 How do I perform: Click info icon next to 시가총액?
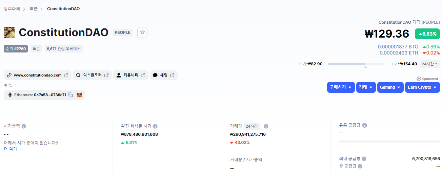coord(24,126)
